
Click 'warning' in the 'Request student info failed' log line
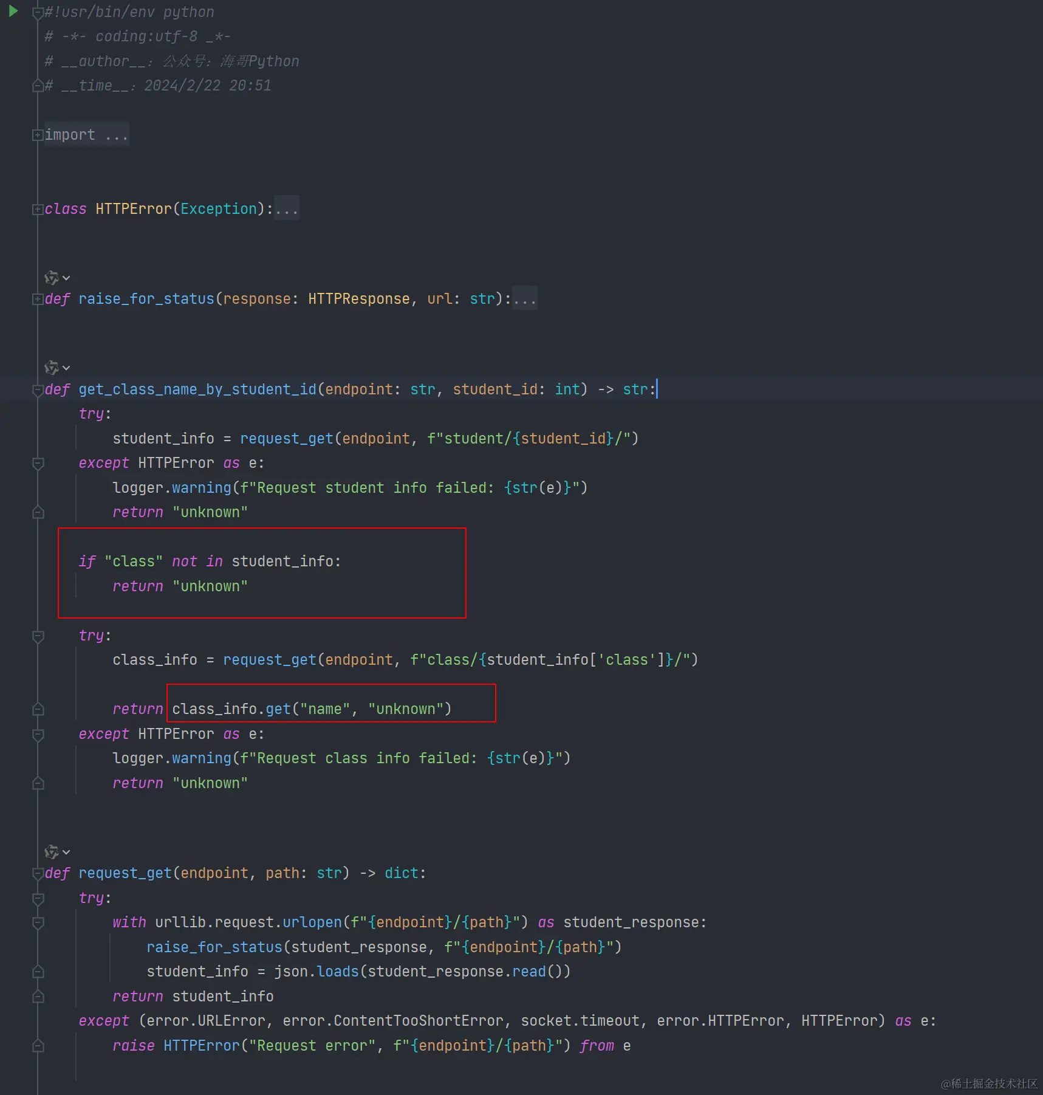coord(202,488)
